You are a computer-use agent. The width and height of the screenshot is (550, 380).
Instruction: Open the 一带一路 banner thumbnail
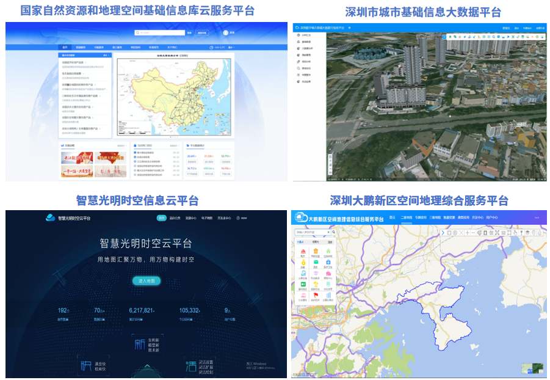tap(77, 171)
